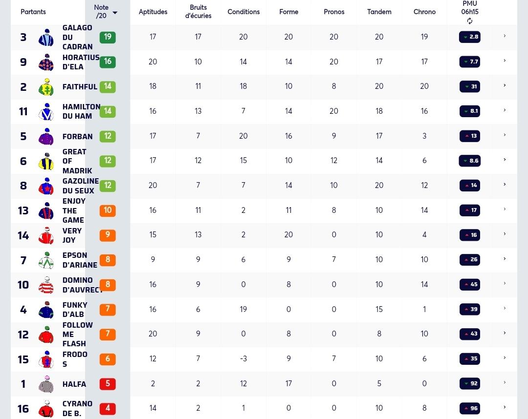Expand the Horatius d'Ela row chevron
The height and width of the screenshot is (419, 528).
click(505, 61)
